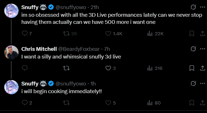Repost Chris Mitchell's reply
The image size is (207, 113).
click(x=66, y=68)
